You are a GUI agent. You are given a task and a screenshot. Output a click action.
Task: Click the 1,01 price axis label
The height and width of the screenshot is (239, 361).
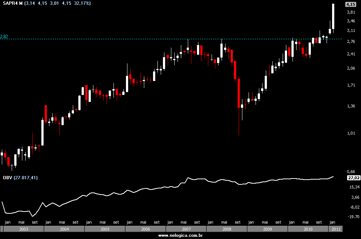[x=351, y=133]
